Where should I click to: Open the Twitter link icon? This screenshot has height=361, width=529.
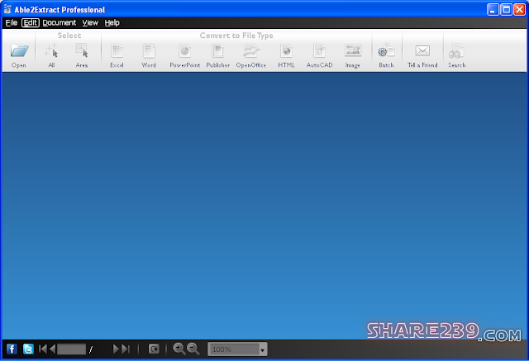pyautogui.click(x=28, y=349)
